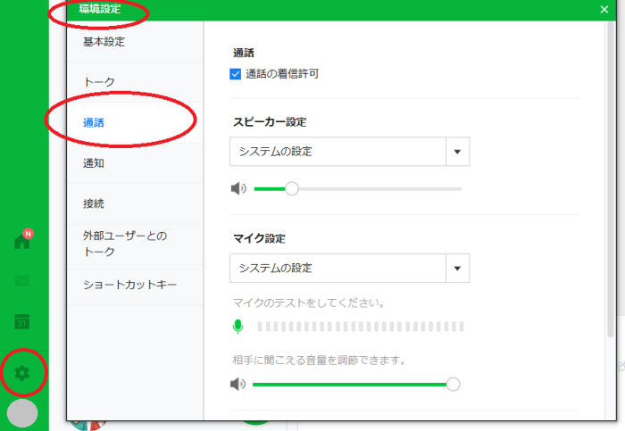The image size is (625, 431).
Task: Expand the スピーカー設定 dropdown arrow
Action: coord(457,152)
